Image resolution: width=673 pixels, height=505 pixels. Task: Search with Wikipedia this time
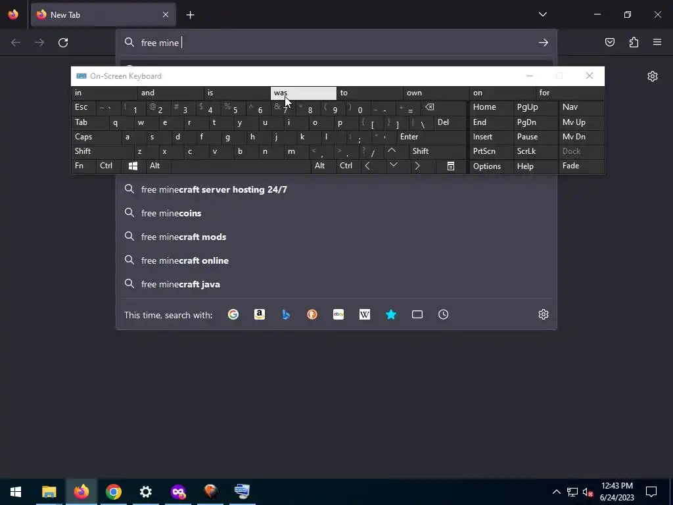[364, 314]
